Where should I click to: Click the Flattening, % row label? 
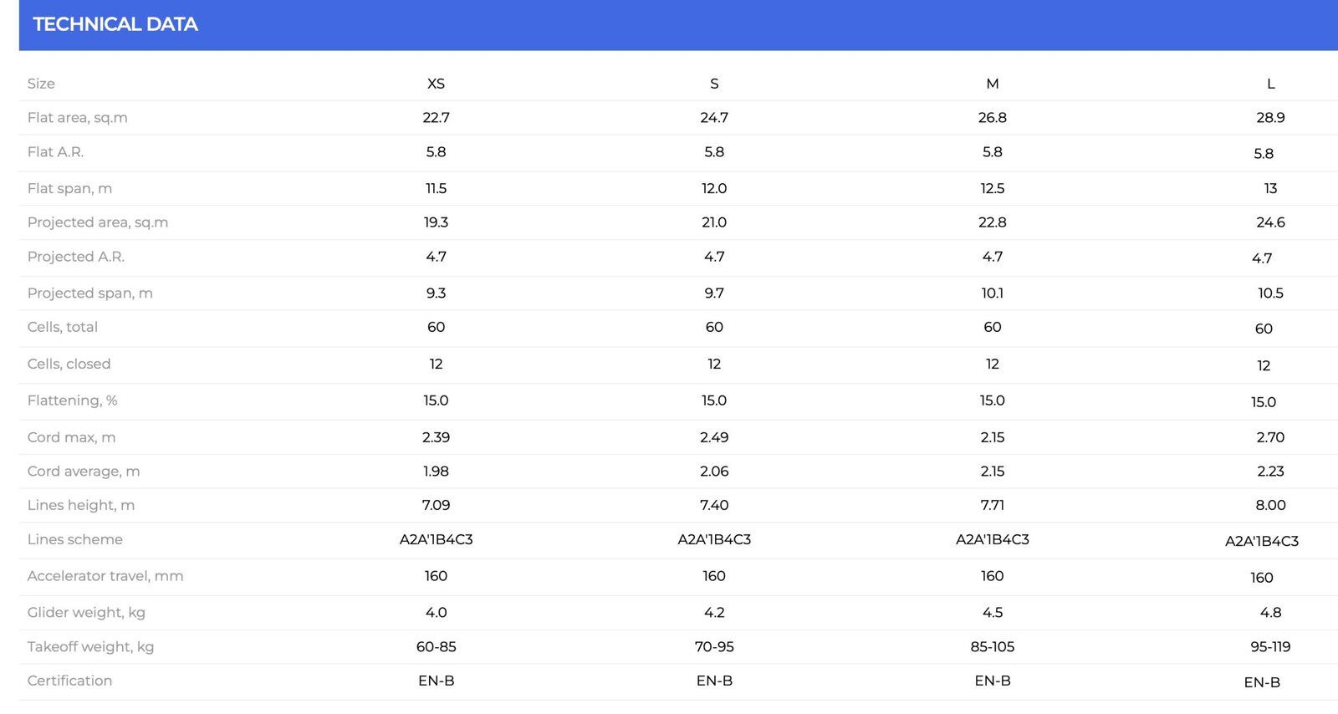[x=72, y=400]
